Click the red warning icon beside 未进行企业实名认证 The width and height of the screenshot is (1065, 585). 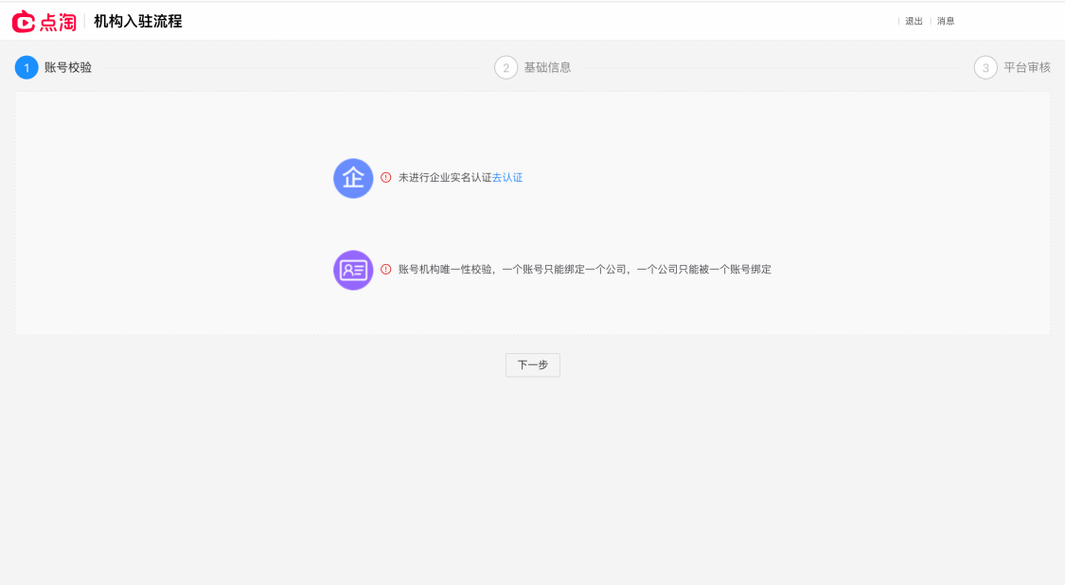click(x=386, y=177)
